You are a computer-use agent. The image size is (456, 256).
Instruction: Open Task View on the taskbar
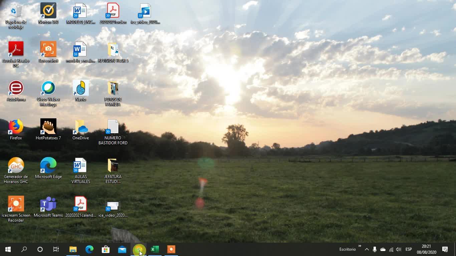click(x=56, y=249)
